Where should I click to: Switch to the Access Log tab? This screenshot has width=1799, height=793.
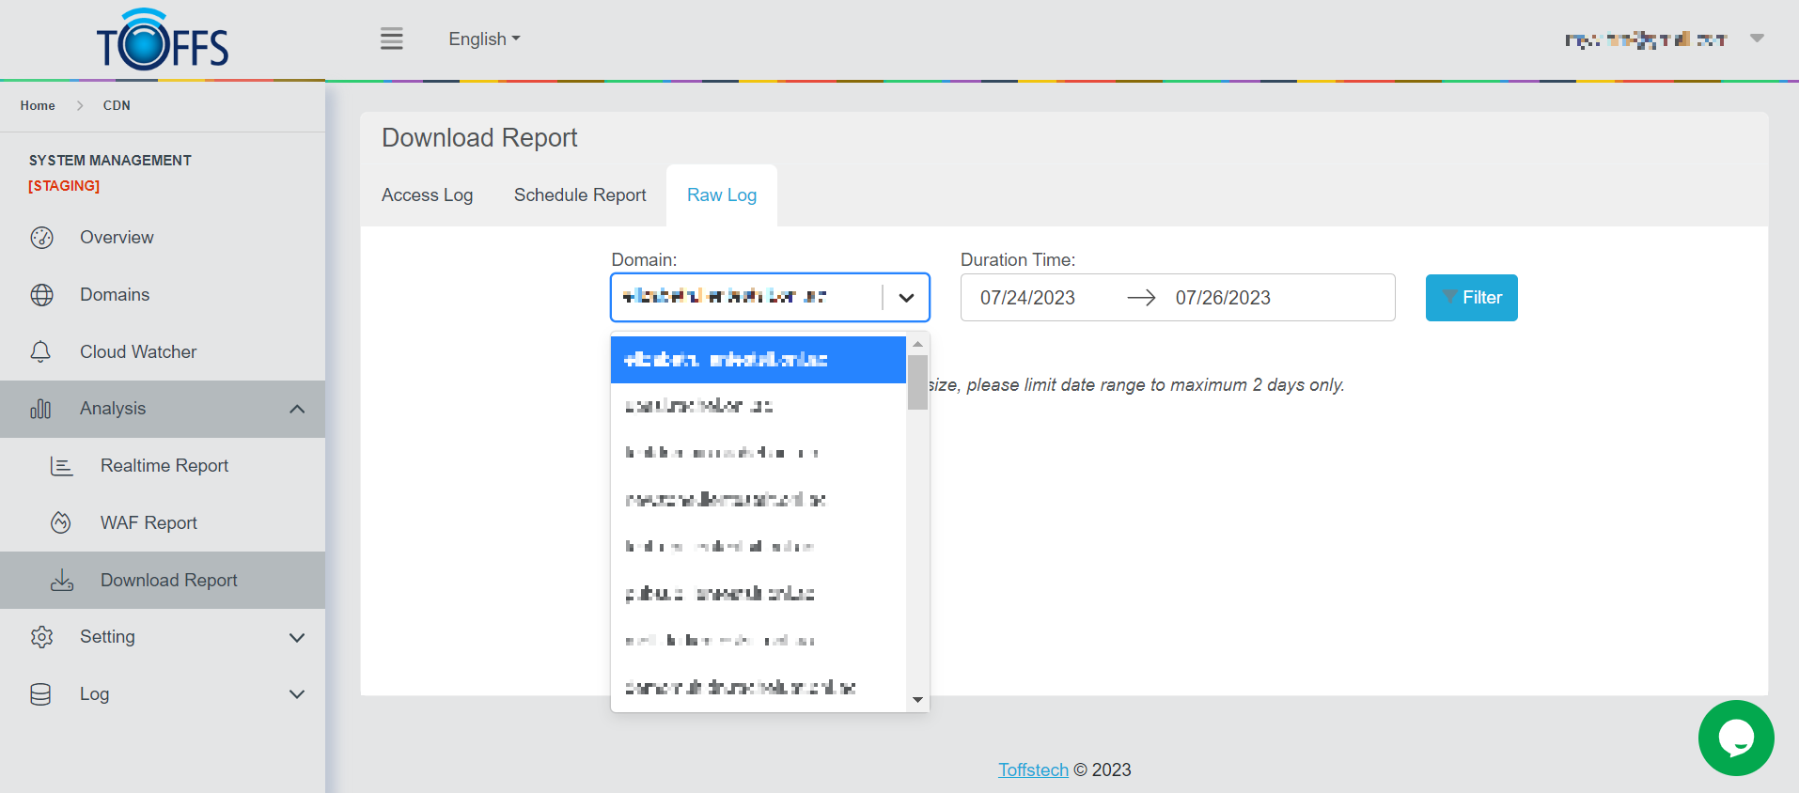[427, 195]
